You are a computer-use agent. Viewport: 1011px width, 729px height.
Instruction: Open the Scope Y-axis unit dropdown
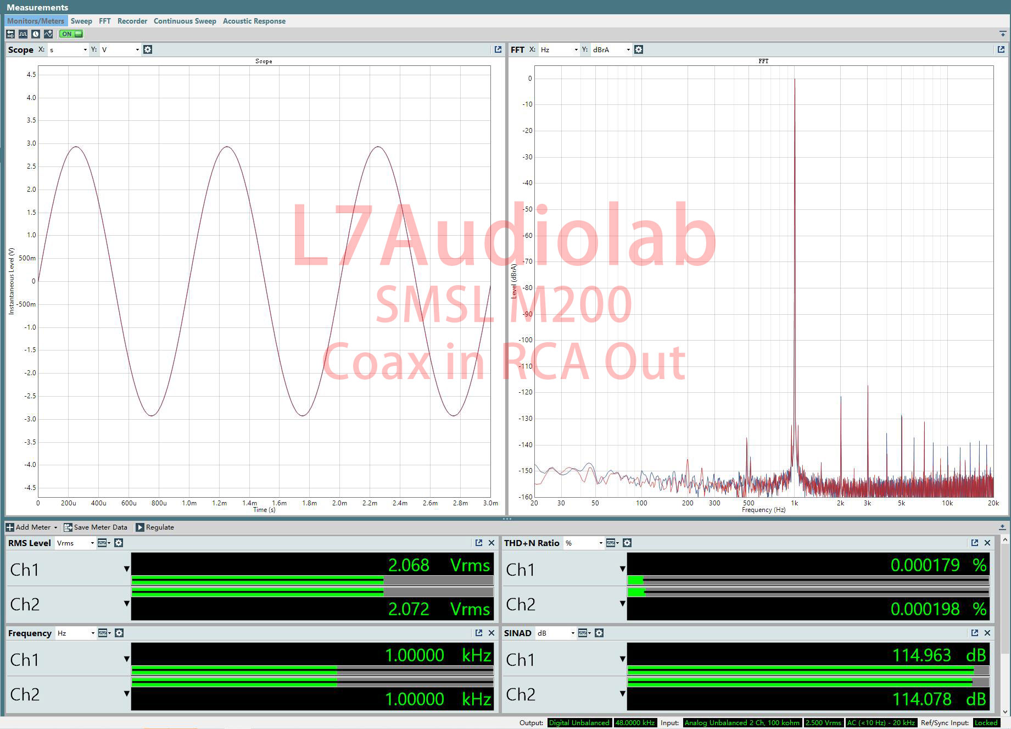click(120, 49)
